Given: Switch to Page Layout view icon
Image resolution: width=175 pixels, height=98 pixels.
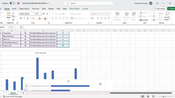Looking at the screenshot, I should click(148, 96).
